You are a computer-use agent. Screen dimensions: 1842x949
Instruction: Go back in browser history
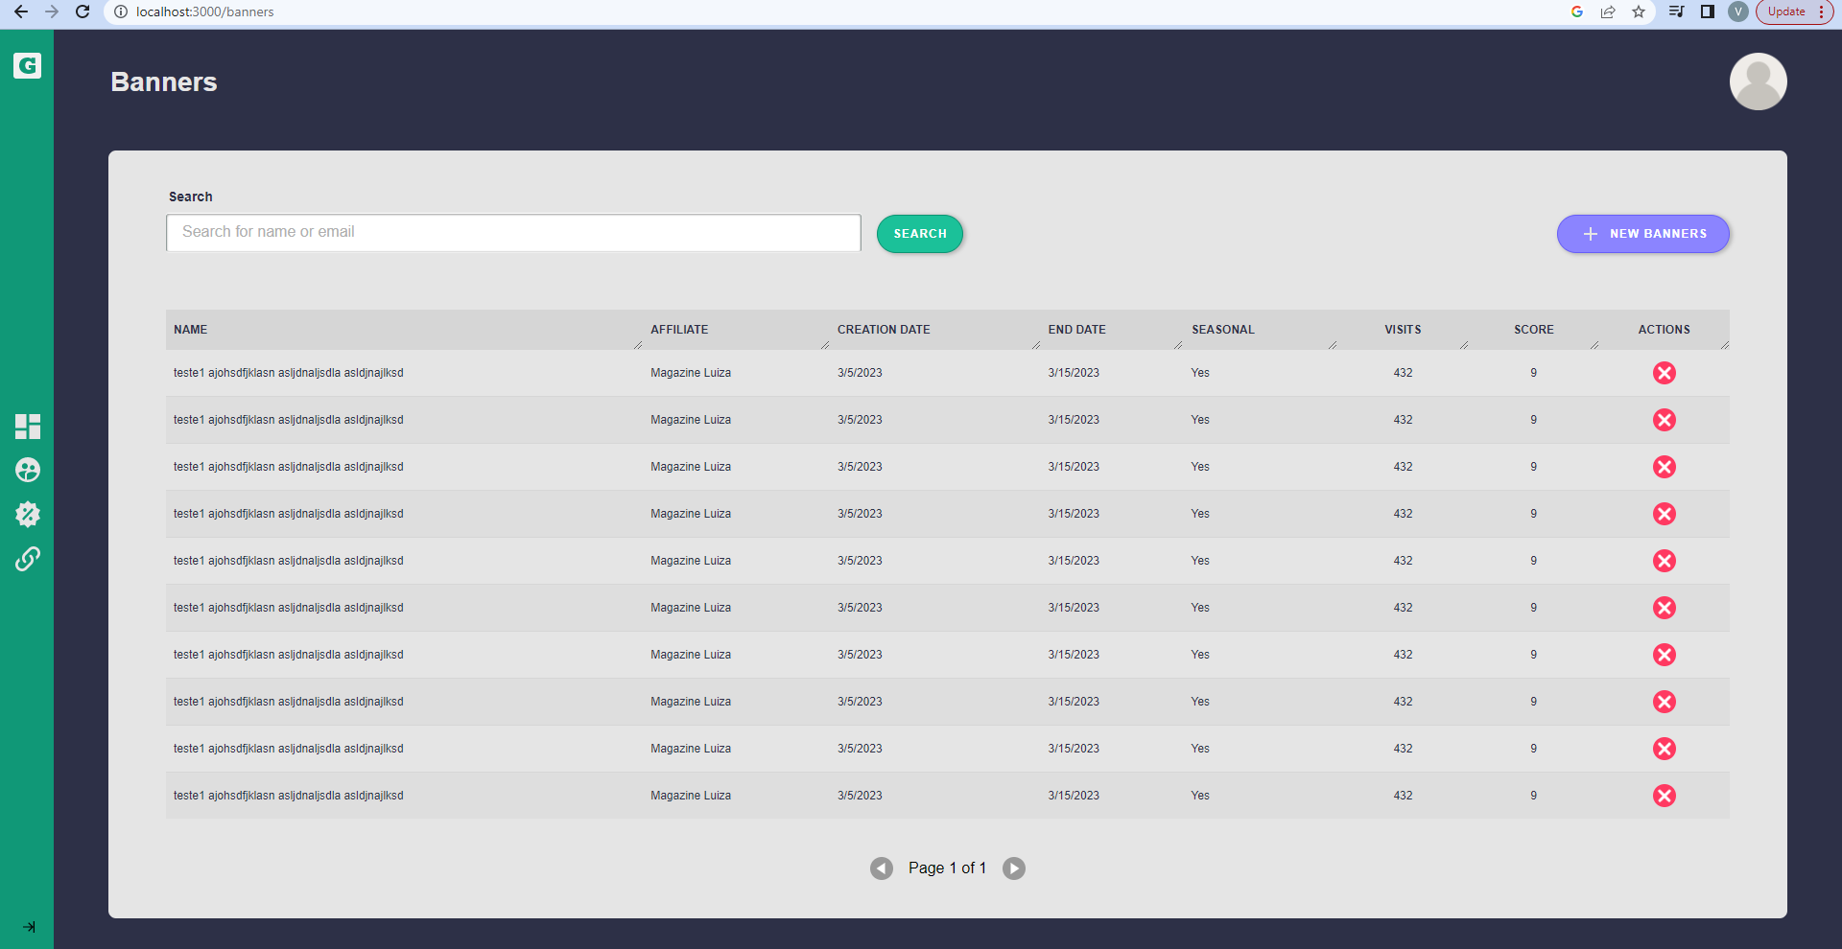21,12
